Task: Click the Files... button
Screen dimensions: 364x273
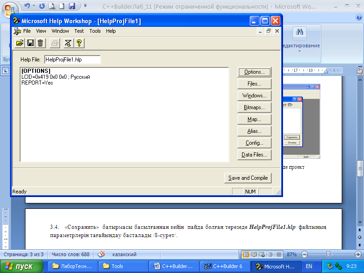Action: [254, 84]
